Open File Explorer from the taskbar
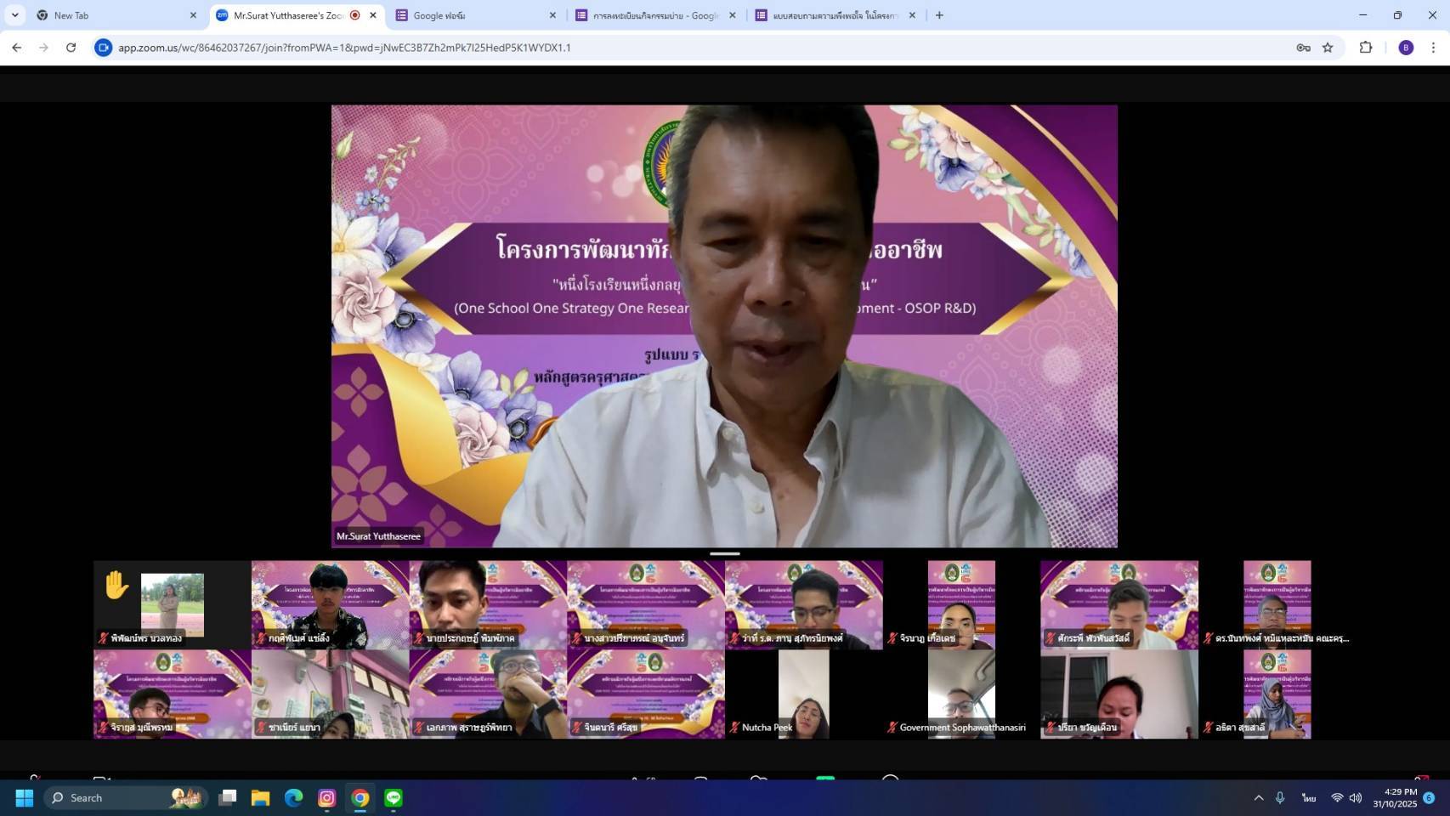Screen dimensions: 1450x816 (260, 797)
